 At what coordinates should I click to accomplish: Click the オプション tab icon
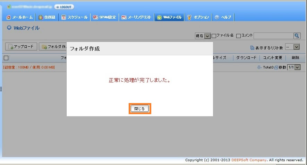pyautogui.click(x=189, y=17)
